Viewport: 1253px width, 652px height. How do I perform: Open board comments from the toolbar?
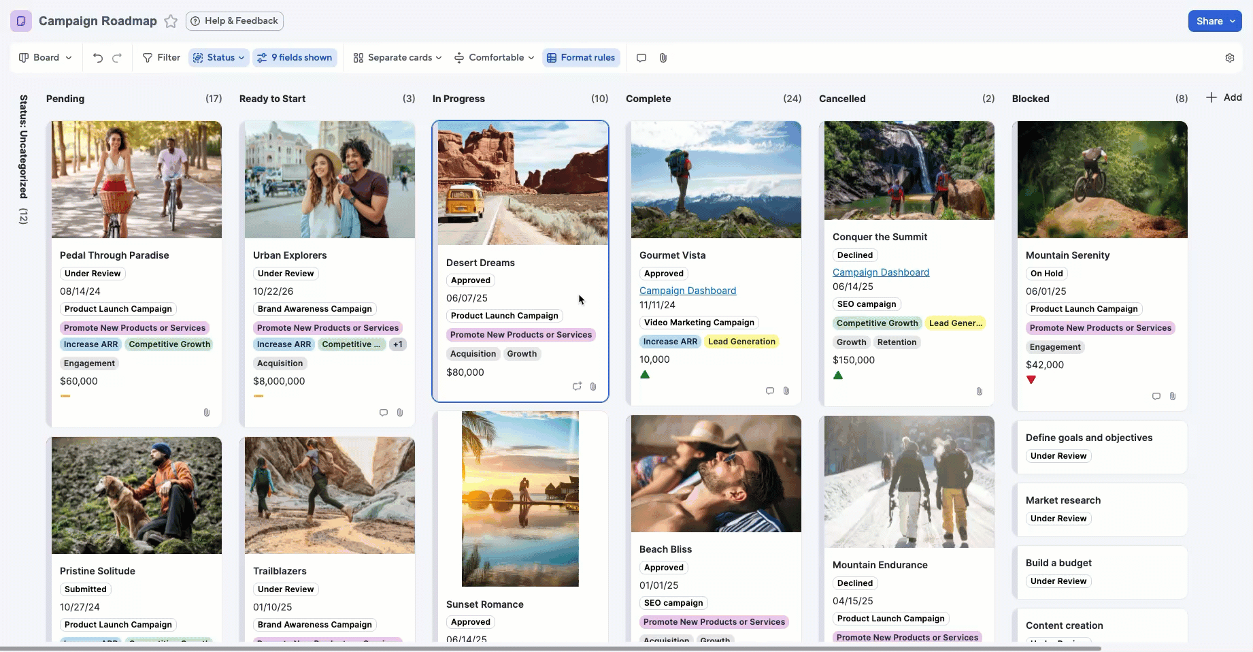[640, 58]
